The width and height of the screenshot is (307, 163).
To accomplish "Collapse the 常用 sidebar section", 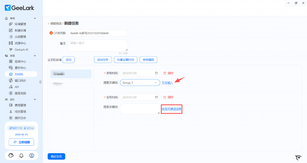I will pyautogui.click(x=35, y=18).
